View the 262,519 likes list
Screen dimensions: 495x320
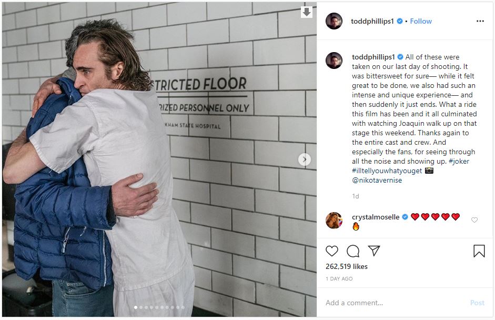click(x=347, y=266)
